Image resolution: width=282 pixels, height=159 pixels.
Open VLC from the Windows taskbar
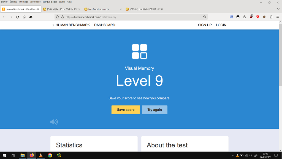[x=41, y=155]
